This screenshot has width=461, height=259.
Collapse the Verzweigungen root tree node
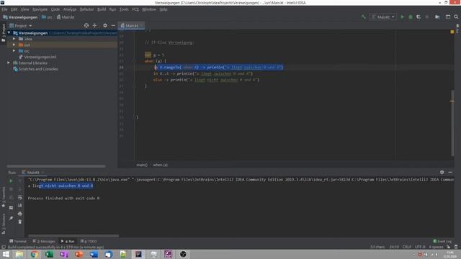click(9, 33)
